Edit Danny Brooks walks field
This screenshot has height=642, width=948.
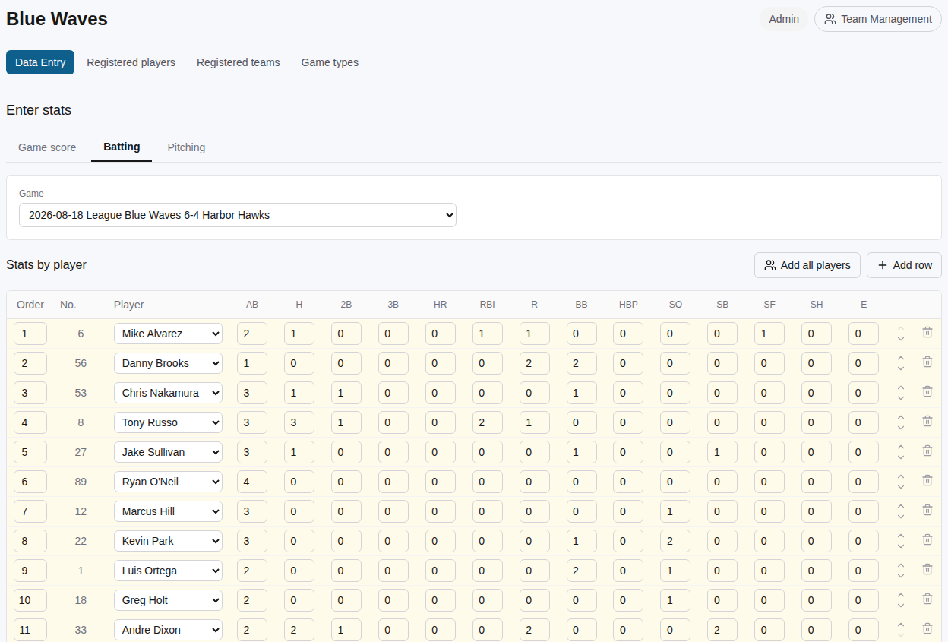tap(582, 363)
